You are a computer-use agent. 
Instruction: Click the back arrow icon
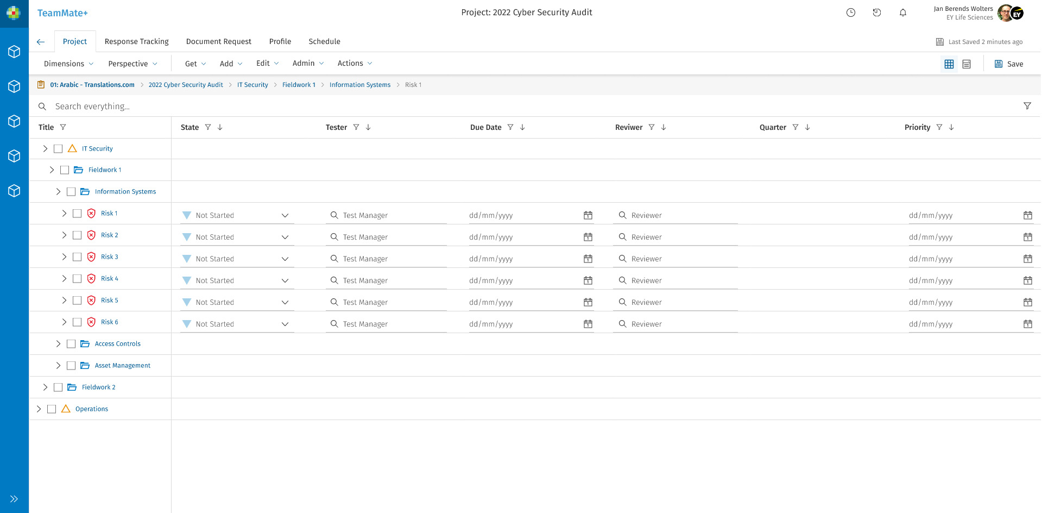[41, 42]
